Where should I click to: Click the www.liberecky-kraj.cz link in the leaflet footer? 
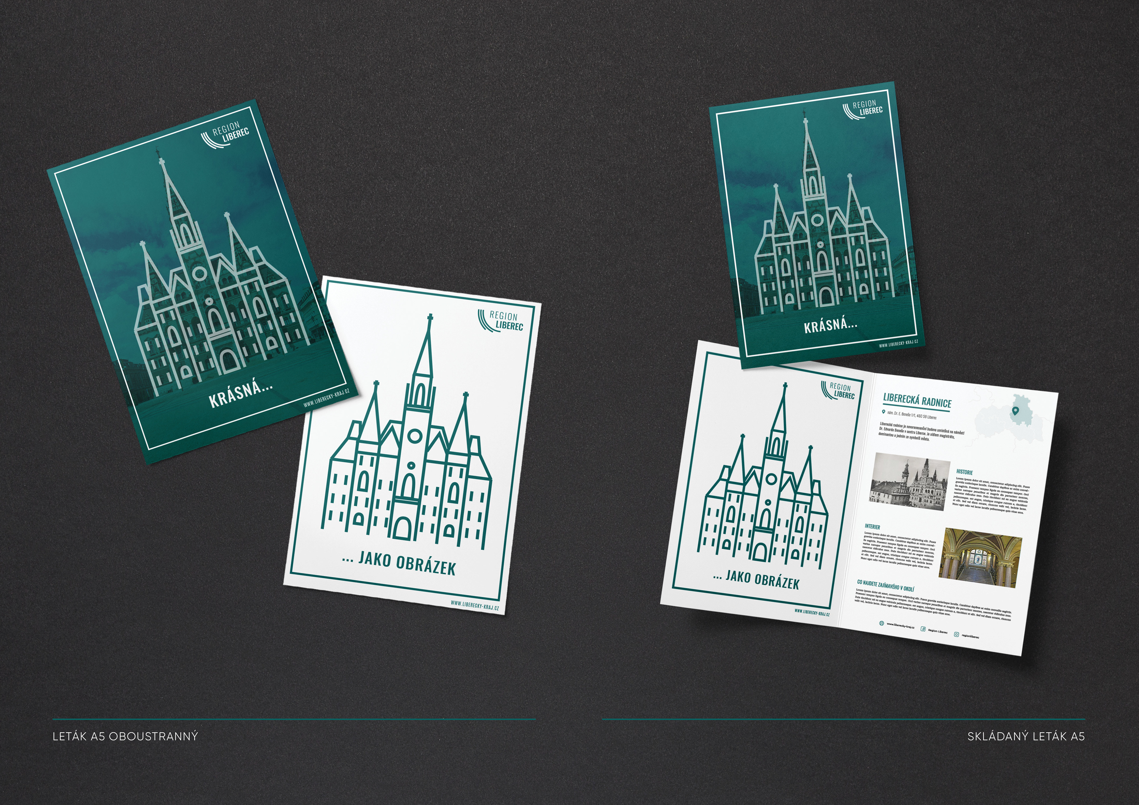click(x=900, y=626)
